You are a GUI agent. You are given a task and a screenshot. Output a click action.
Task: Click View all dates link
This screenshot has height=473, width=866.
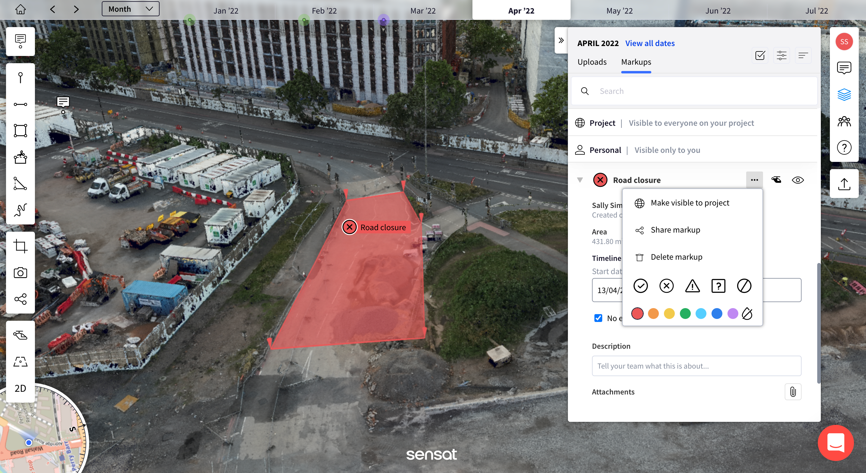pos(649,43)
